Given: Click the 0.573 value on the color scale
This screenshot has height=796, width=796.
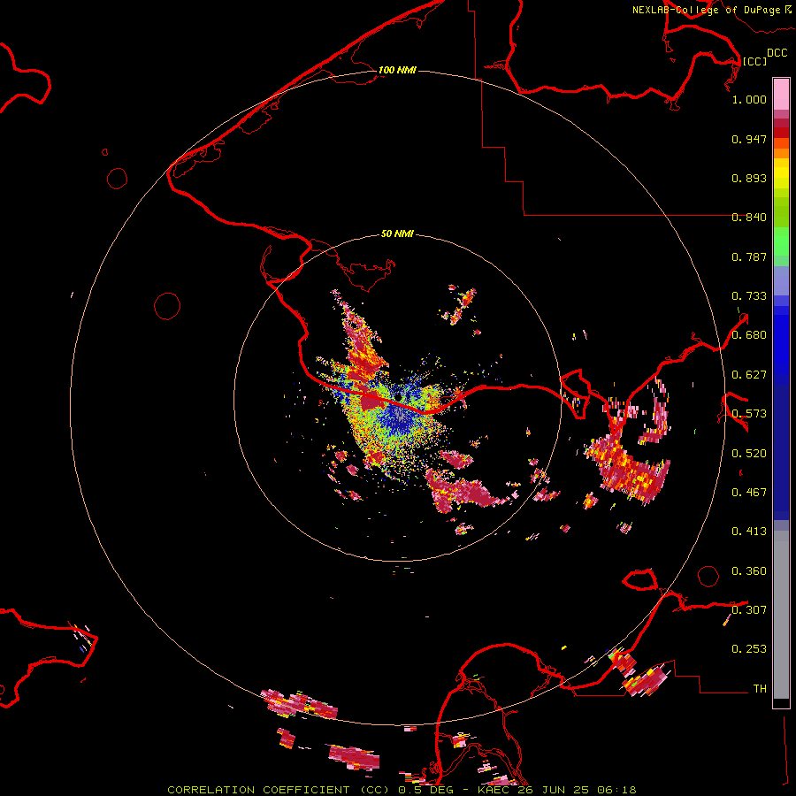Looking at the screenshot, I should click(749, 414).
